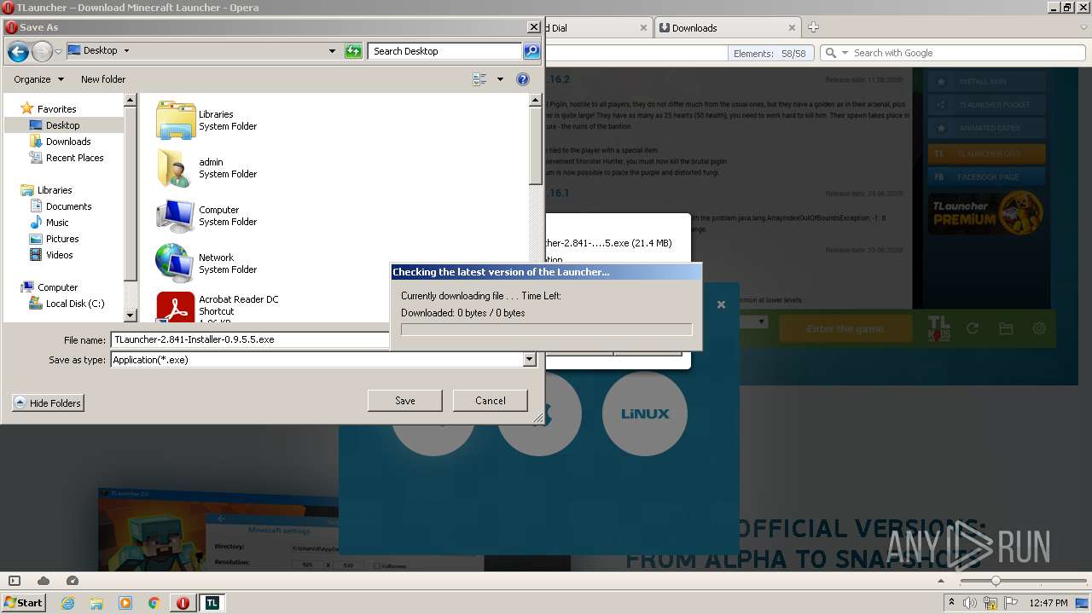Screen dimensions: 1092x614
Task: Click the Linux download circle
Action: point(645,414)
